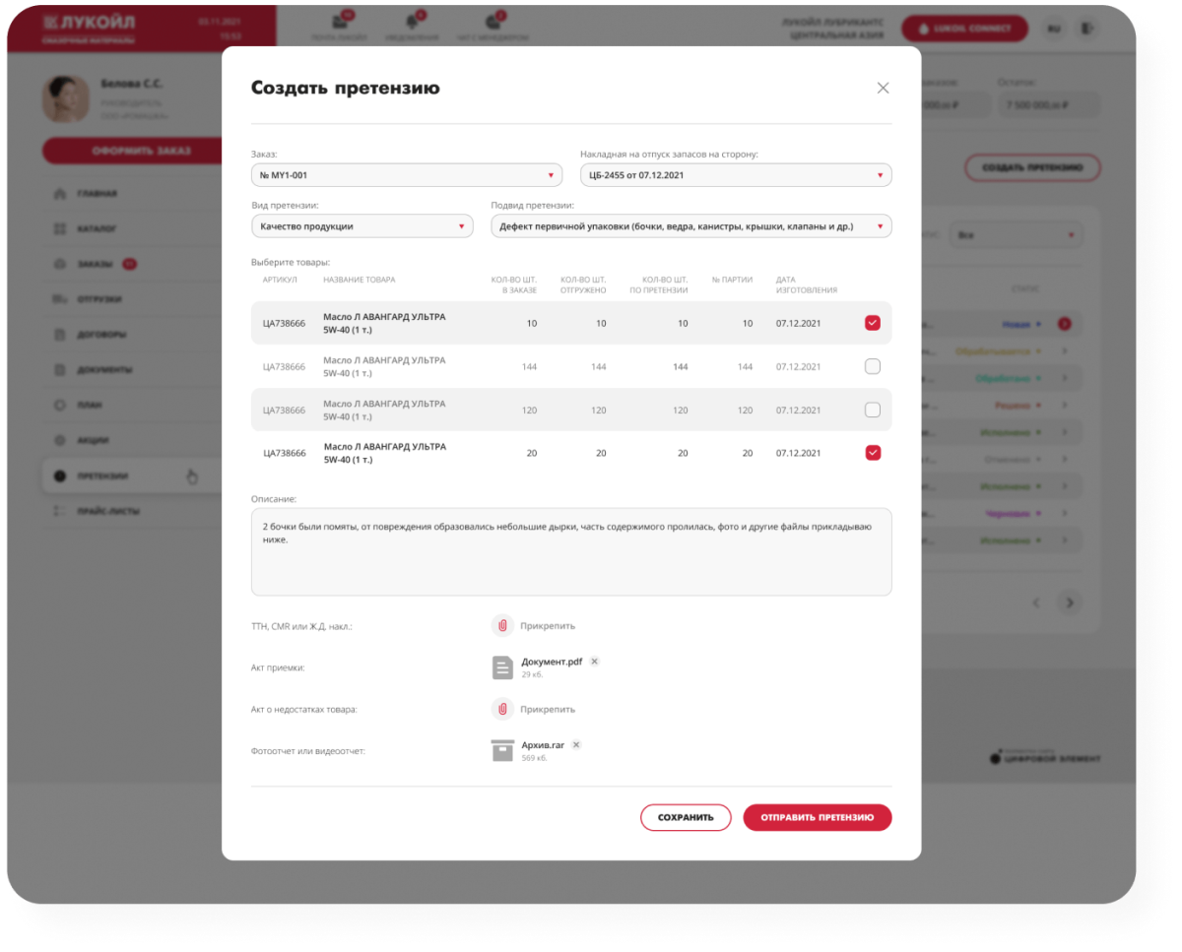Image resolution: width=1182 pixels, height=952 pixels.
Task: Uncheck the product row with quantity 20
Action: pyautogui.click(x=872, y=453)
